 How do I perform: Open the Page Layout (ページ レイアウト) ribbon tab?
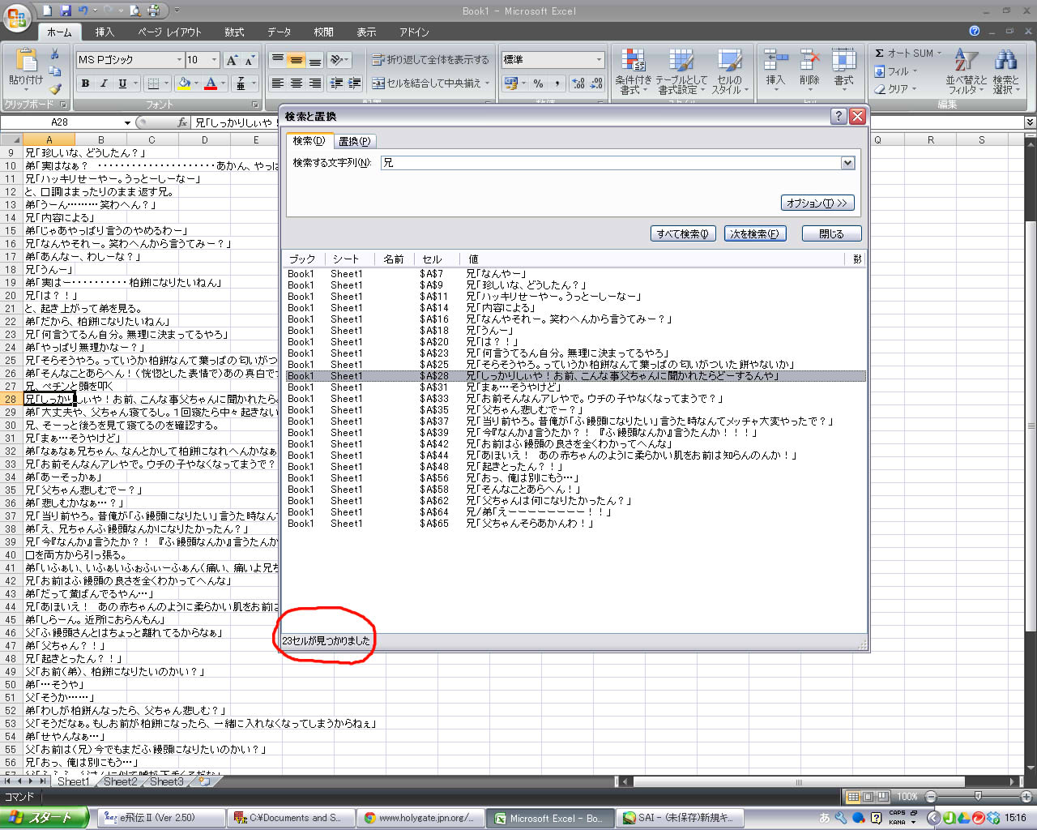[169, 32]
